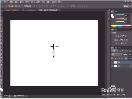
Task: Add a Curves adjustment
Action: pos(121,36)
